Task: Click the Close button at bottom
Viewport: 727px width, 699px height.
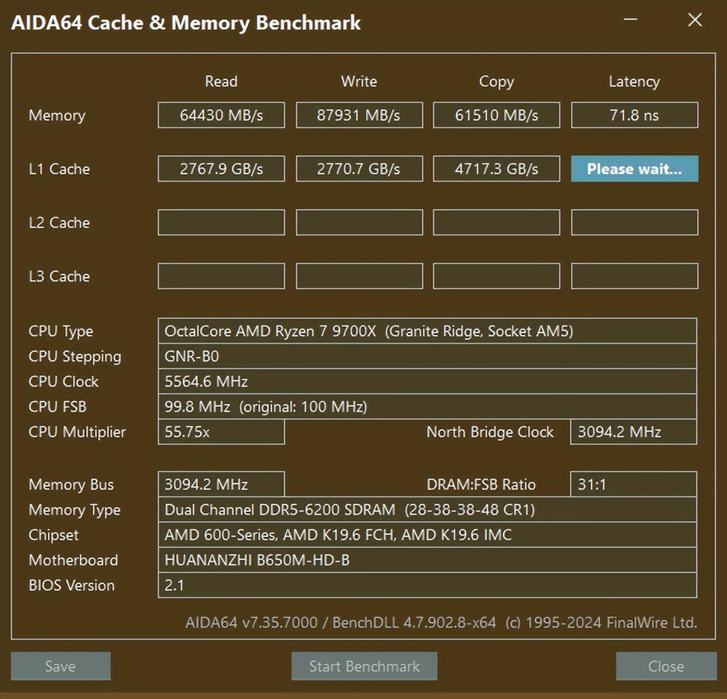Action: (666, 666)
